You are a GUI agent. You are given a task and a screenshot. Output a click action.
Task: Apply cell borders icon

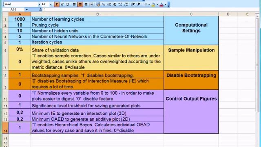145,4
